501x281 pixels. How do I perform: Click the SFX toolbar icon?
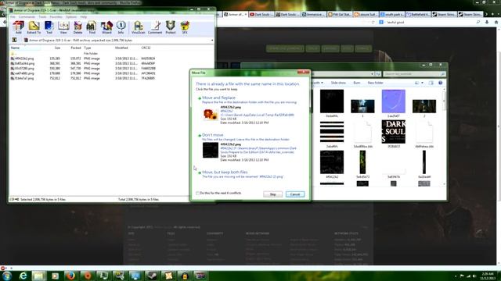(185, 27)
